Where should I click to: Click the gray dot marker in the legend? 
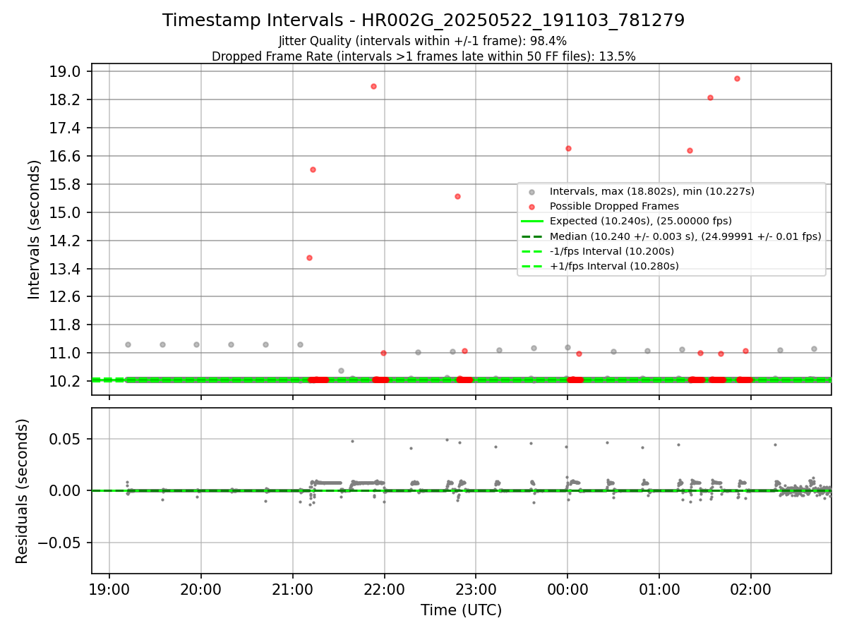coord(531,192)
